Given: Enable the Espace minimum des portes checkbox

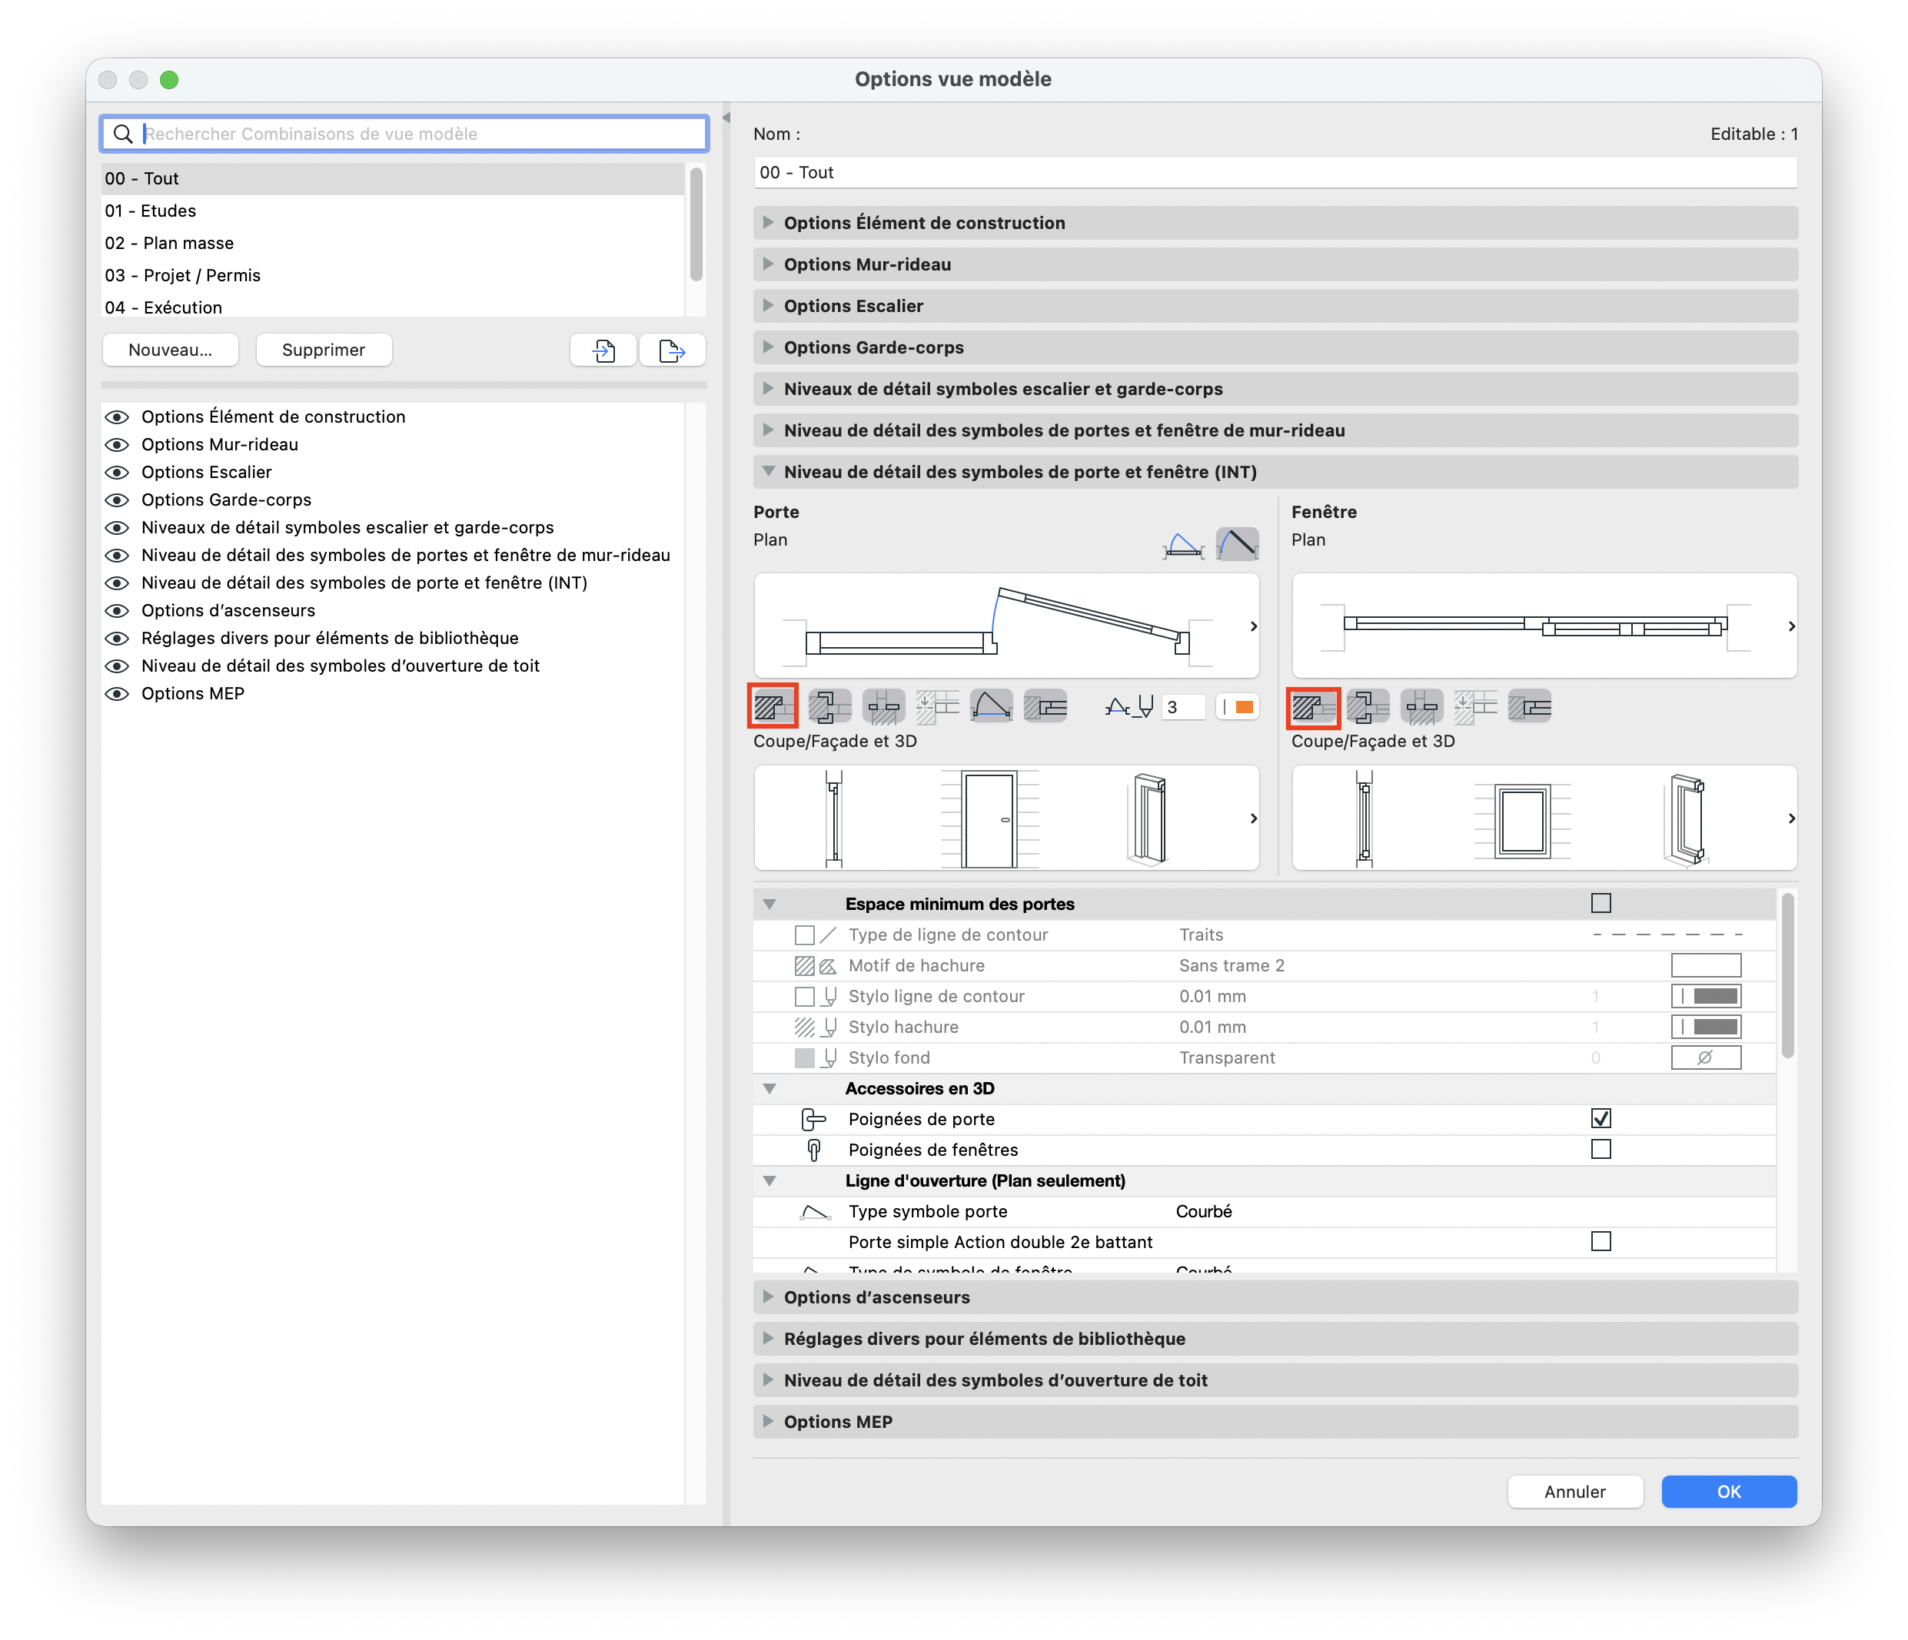Looking at the screenshot, I should pos(1601,903).
